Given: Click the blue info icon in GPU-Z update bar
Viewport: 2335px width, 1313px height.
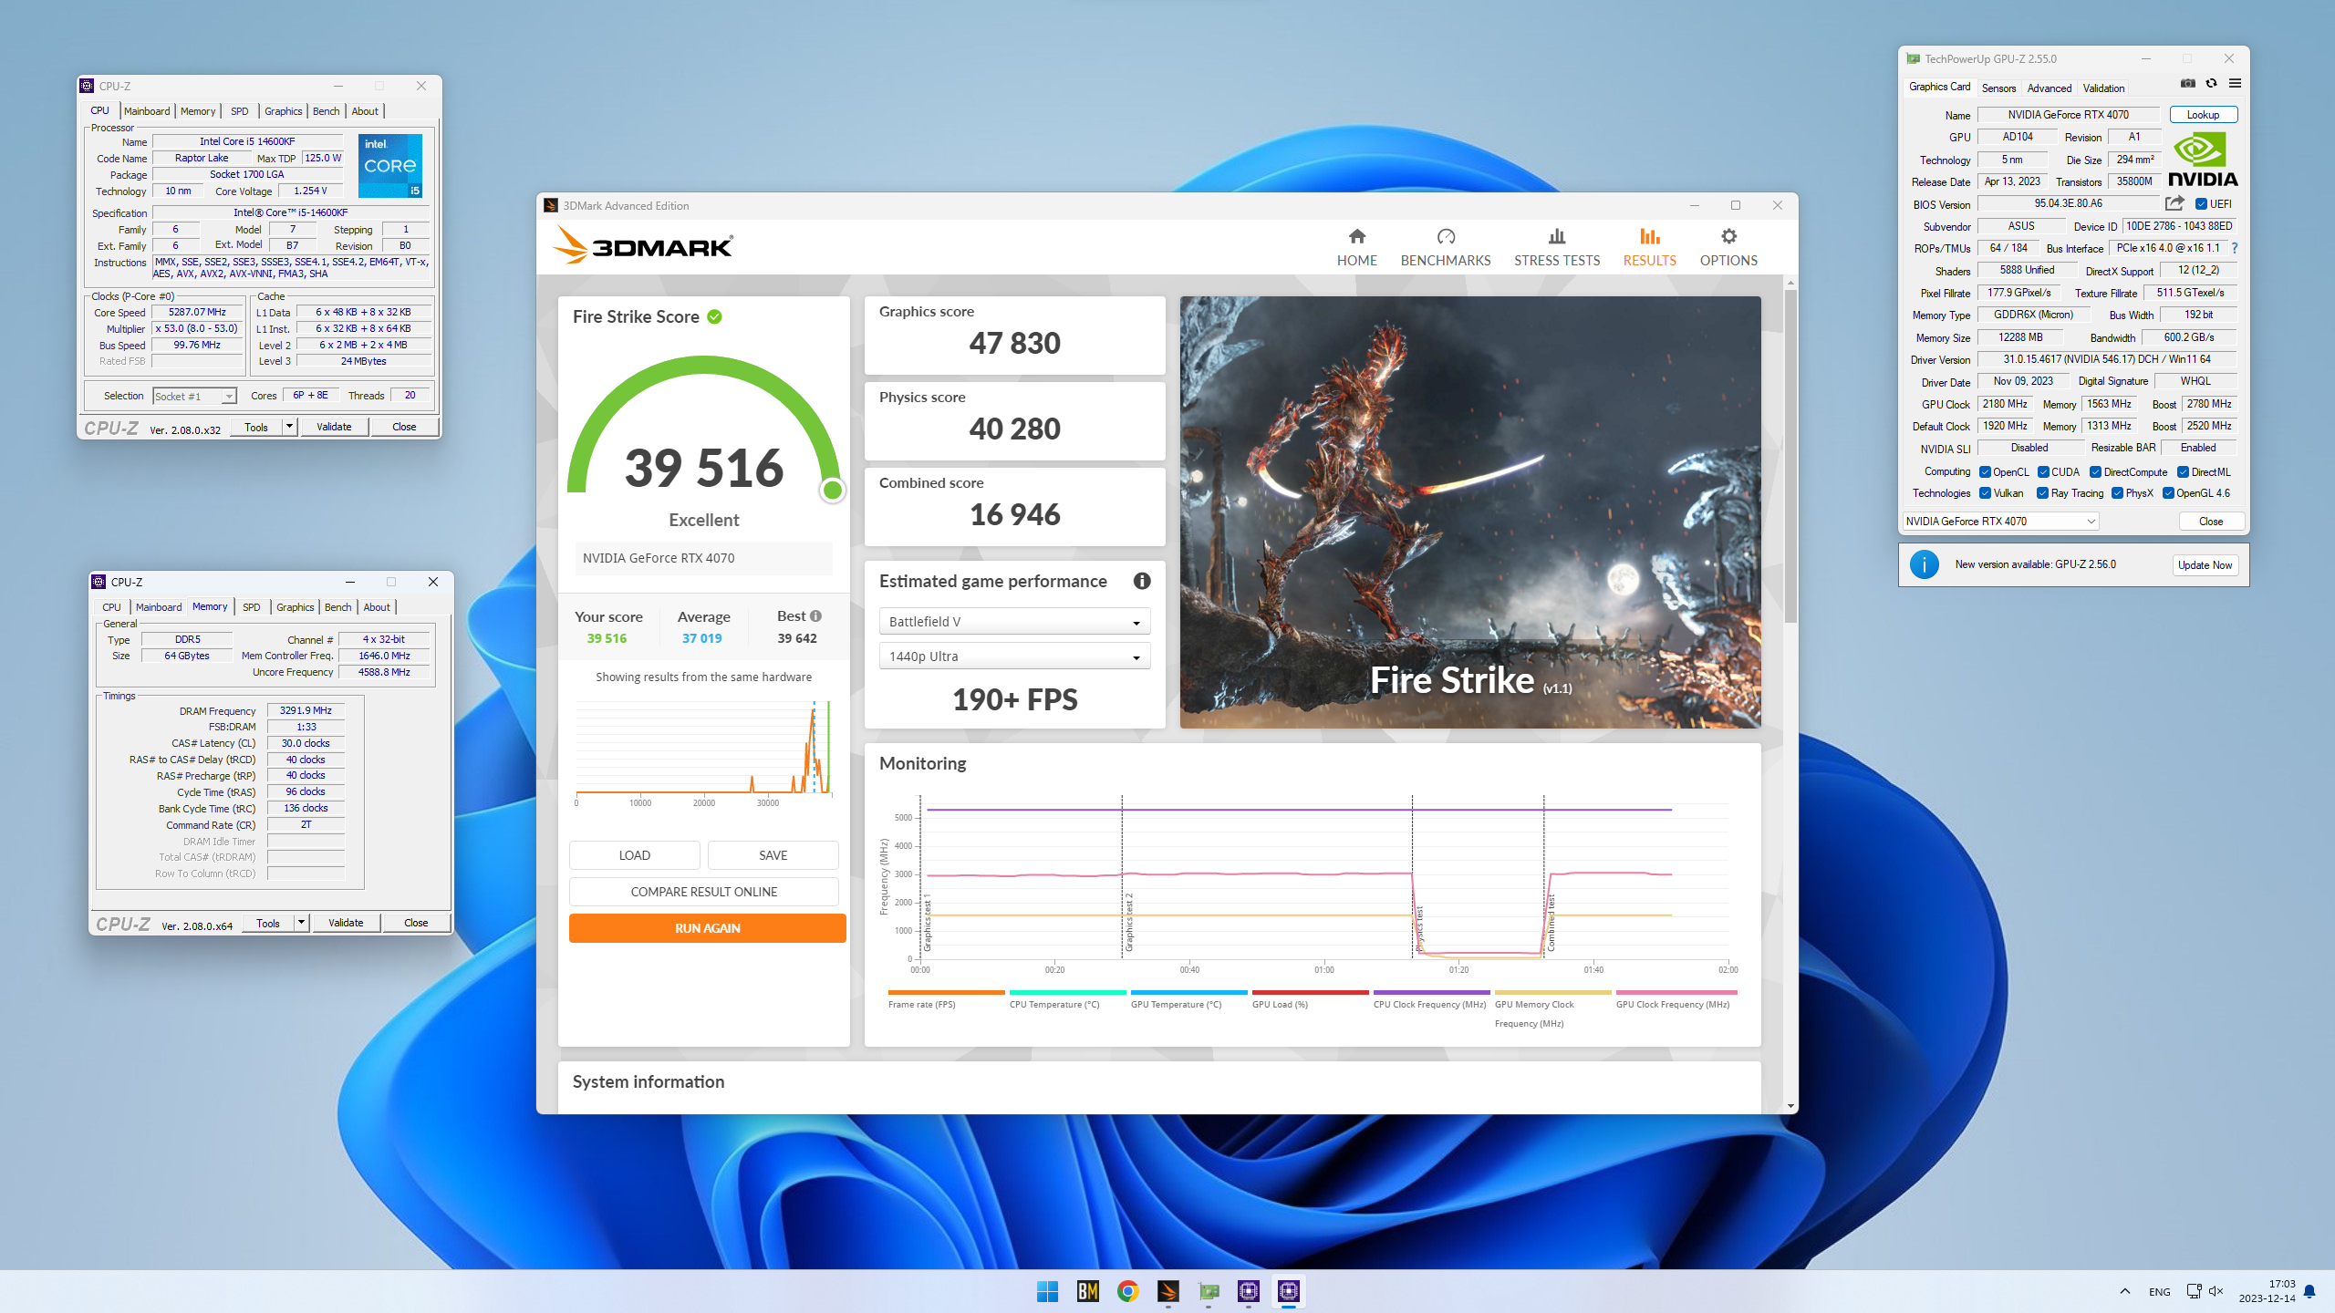Looking at the screenshot, I should coord(1925,564).
